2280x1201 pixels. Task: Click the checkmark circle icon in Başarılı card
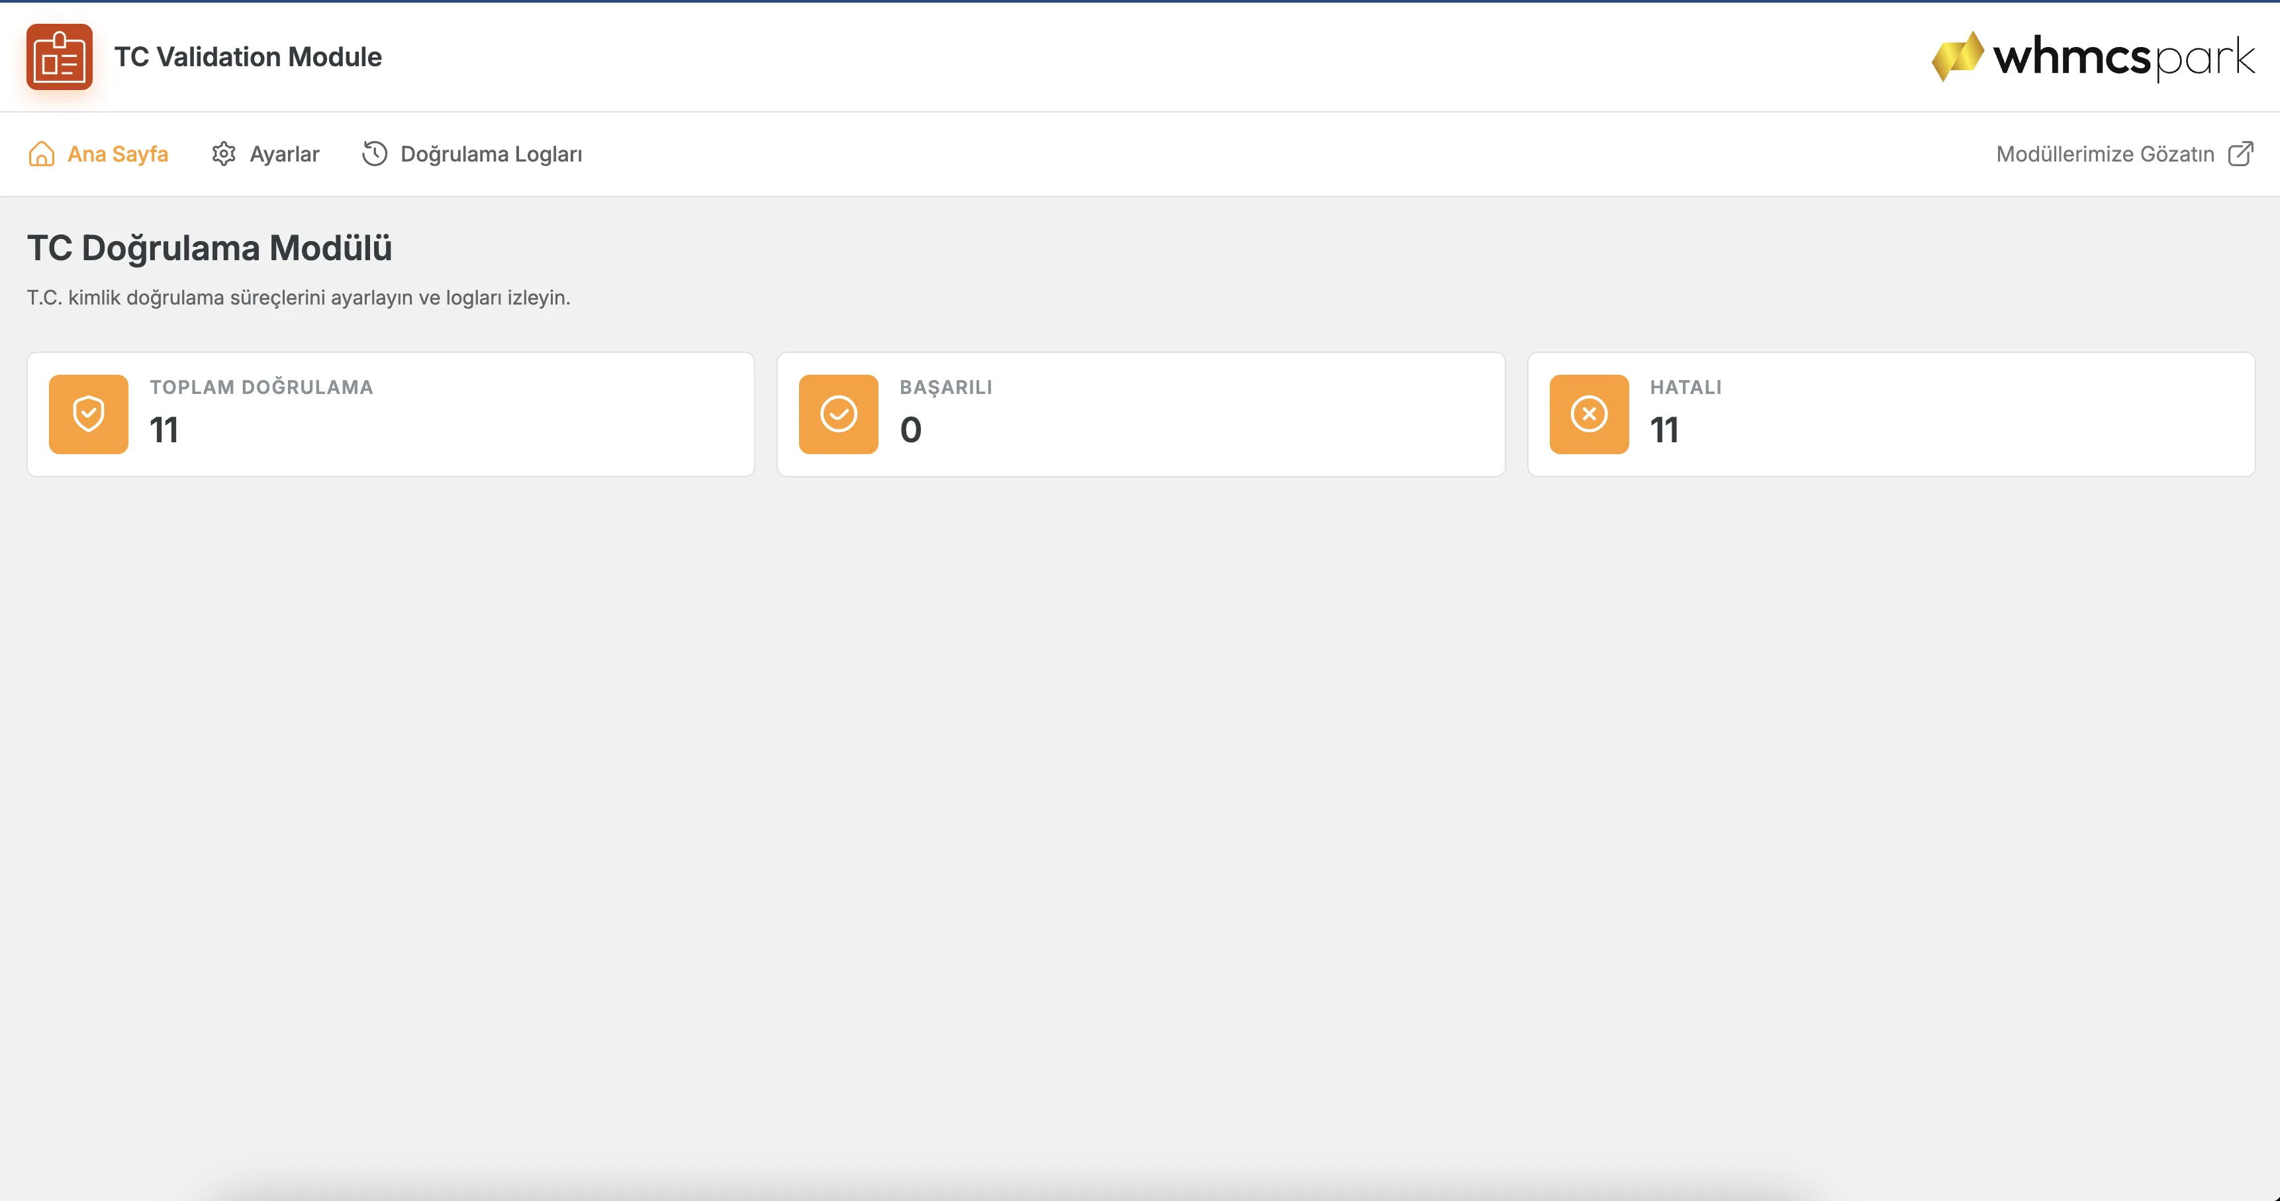pos(838,414)
